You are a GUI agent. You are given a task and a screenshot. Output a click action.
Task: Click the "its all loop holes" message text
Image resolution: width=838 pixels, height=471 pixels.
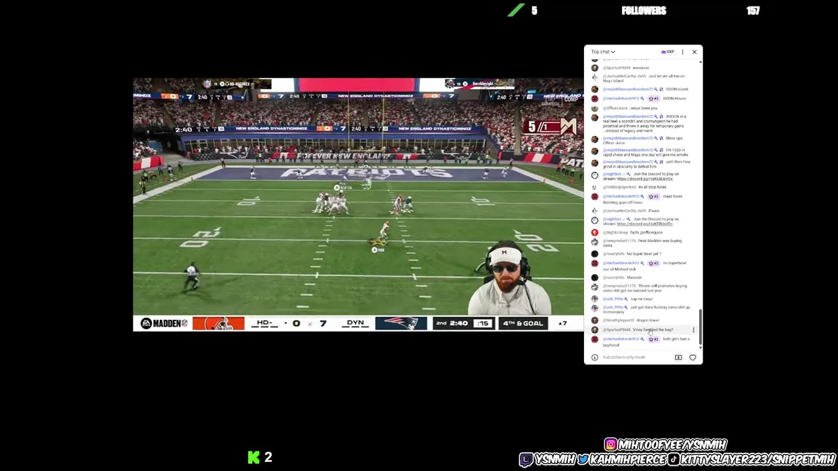click(x=652, y=187)
